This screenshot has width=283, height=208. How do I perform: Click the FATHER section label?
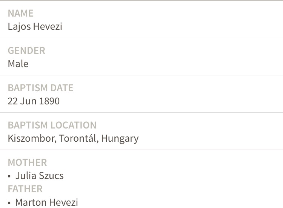25,189
